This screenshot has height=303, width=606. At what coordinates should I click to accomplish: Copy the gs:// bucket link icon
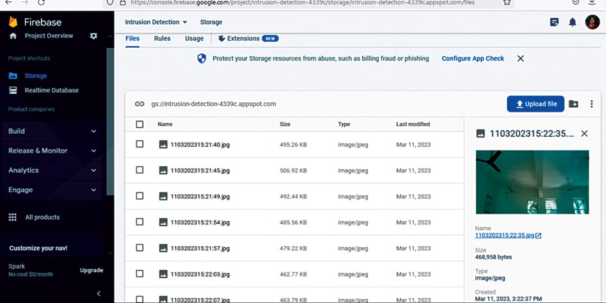point(139,104)
